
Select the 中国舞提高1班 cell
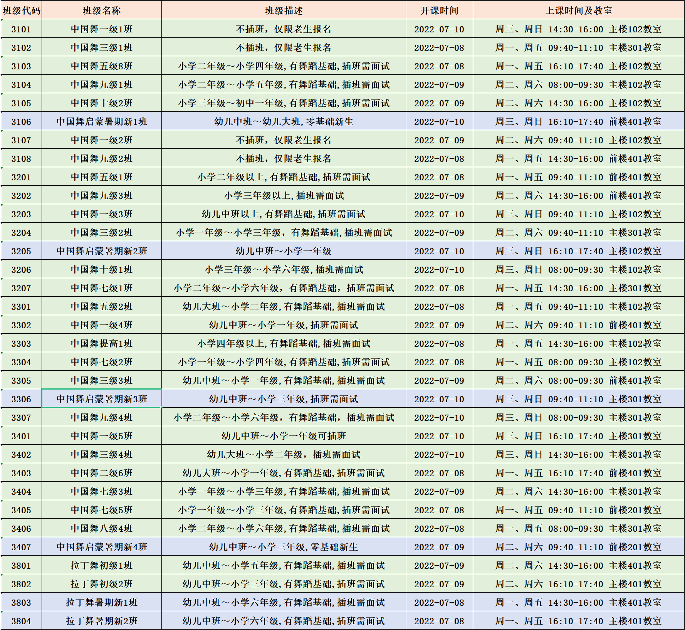(102, 343)
